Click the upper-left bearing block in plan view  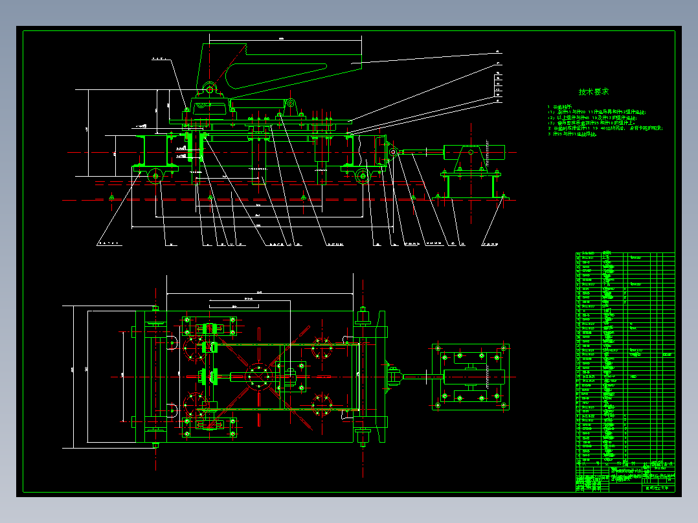[x=209, y=327]
